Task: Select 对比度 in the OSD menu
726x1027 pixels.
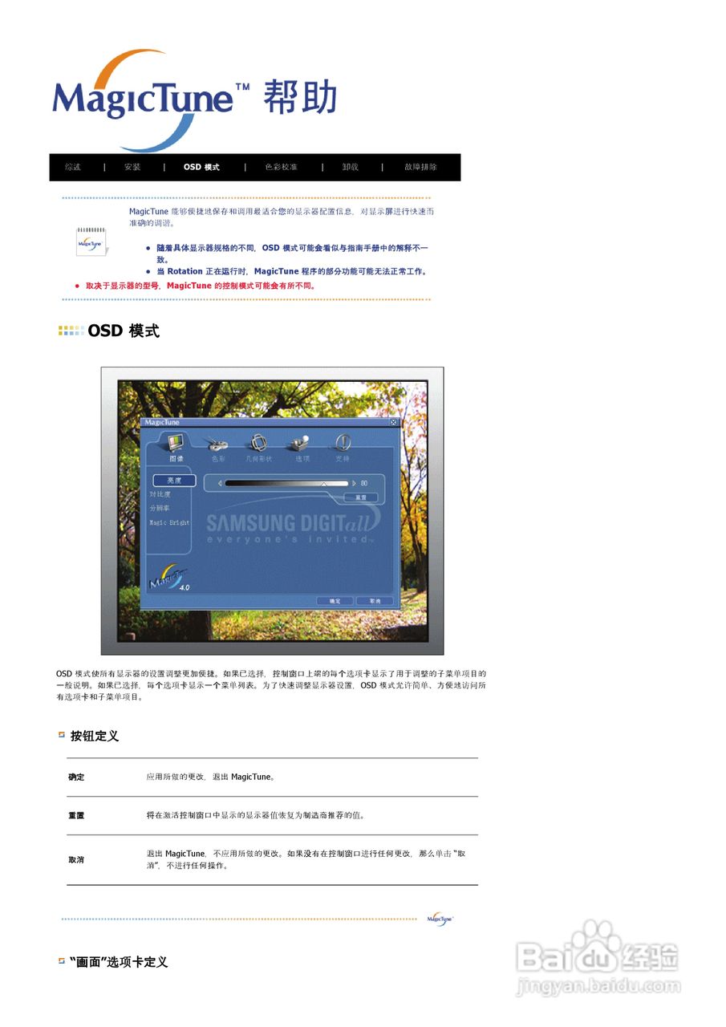Action: tap(160, 494)
